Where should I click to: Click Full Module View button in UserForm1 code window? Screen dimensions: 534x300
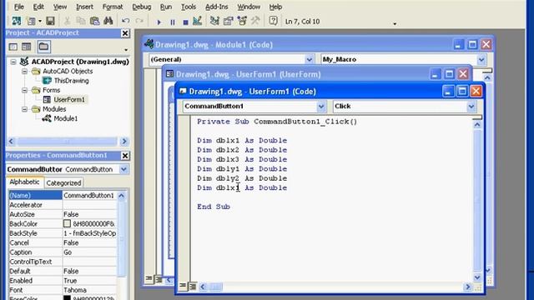click(193, 286)
